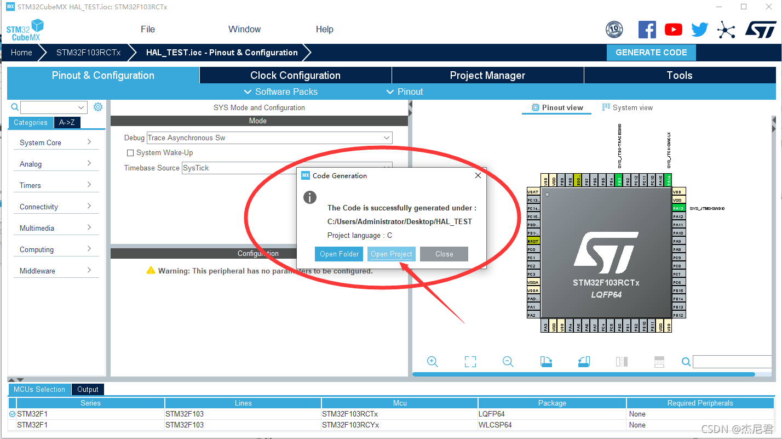Open the Twitter bird icon
Screen dimensions: 782x439
click(699, 30)
